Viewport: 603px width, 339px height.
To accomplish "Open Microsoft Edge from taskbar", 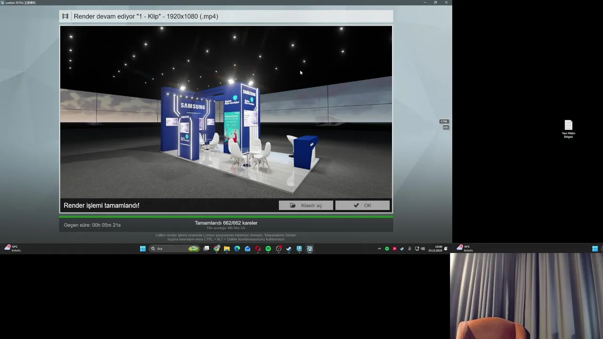I will pos(237,249).
